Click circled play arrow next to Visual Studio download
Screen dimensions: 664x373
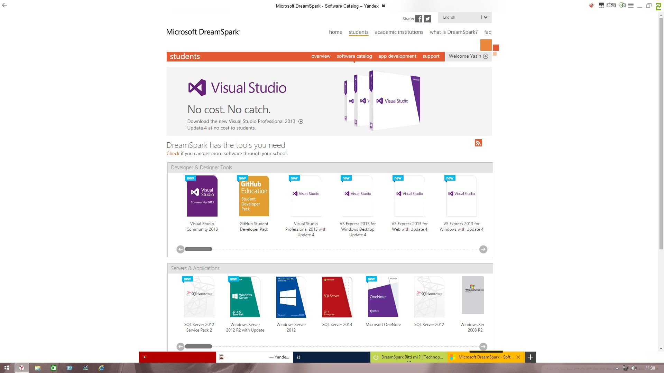point(301,122)
